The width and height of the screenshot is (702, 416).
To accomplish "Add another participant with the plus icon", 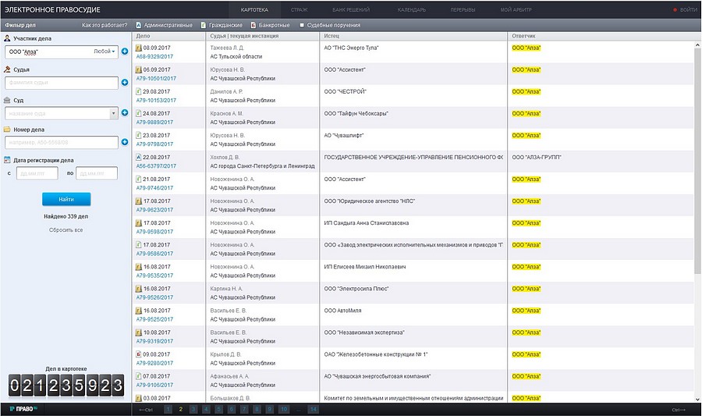I will pos(125,52).
